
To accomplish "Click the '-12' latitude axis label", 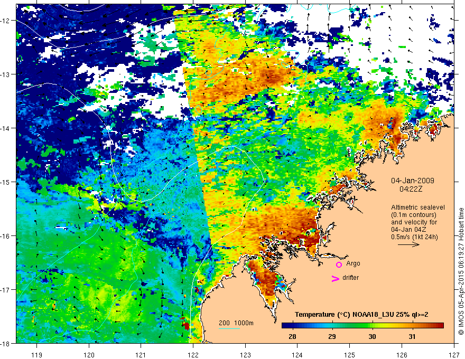I will (x=5, y=21).
